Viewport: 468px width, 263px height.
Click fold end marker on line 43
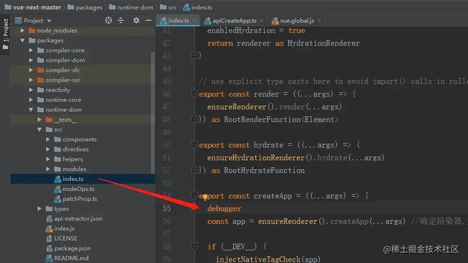tap(194, 55)
